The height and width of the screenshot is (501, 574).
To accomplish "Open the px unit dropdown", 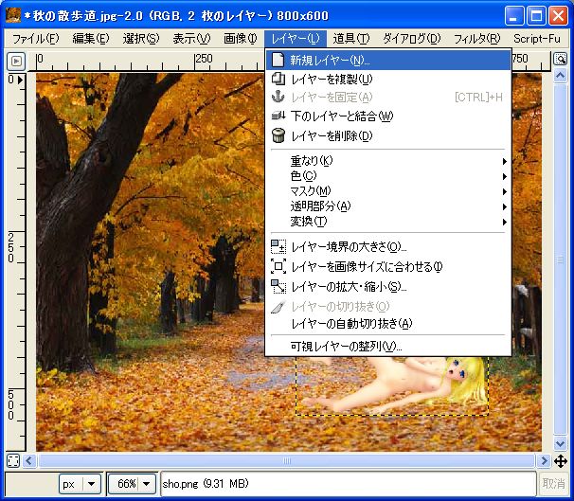I will [80, 484].
